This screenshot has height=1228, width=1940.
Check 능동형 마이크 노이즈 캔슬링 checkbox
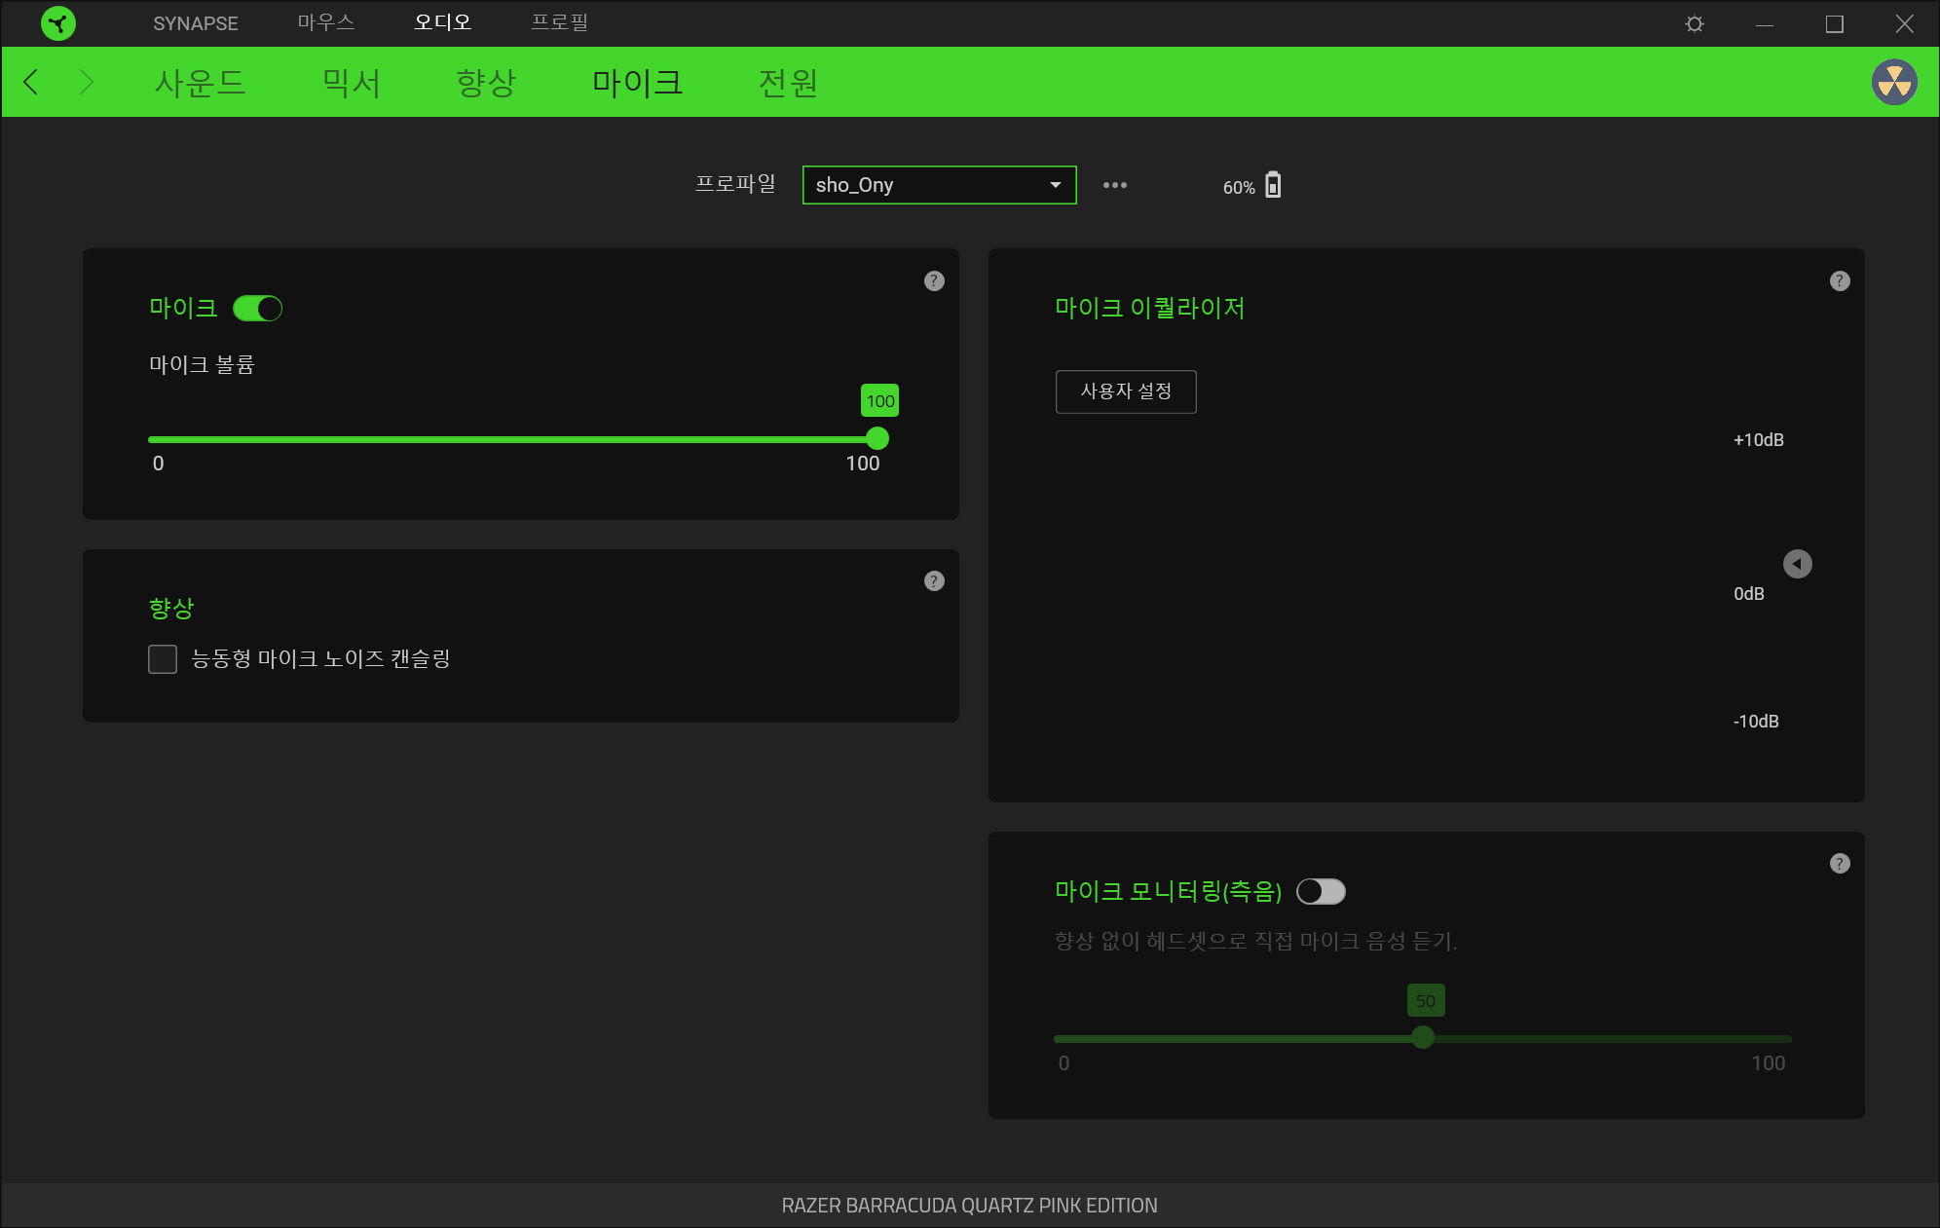tap(163, 659)
